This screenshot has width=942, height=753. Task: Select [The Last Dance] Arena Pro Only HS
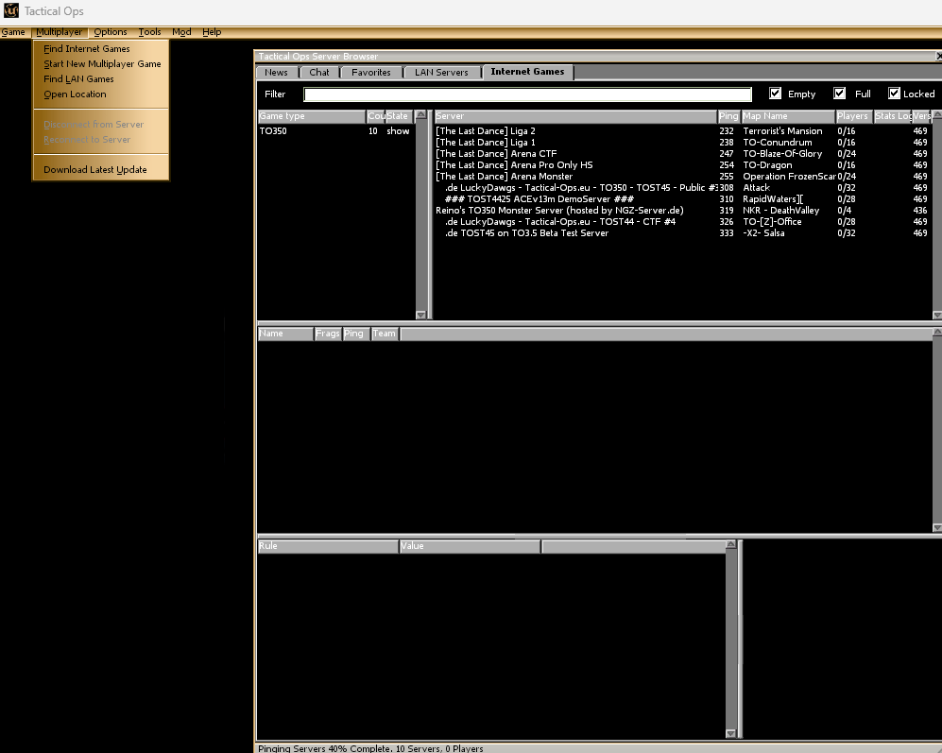pos(682,165)
